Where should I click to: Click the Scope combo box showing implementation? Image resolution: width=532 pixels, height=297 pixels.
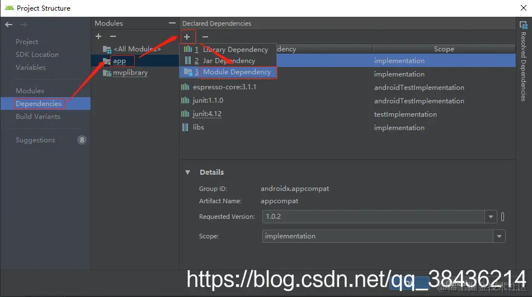click(x=384, y=236)
